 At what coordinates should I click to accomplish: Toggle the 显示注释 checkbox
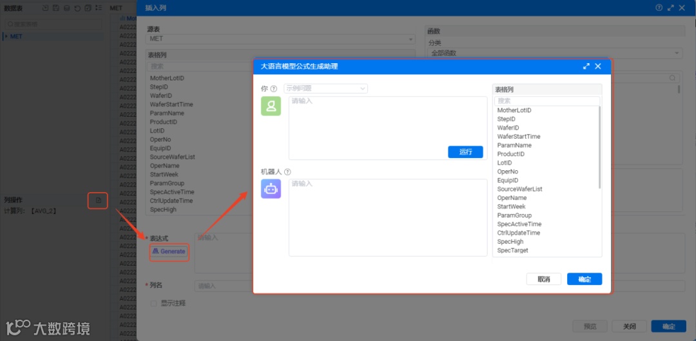pos(153,304)
